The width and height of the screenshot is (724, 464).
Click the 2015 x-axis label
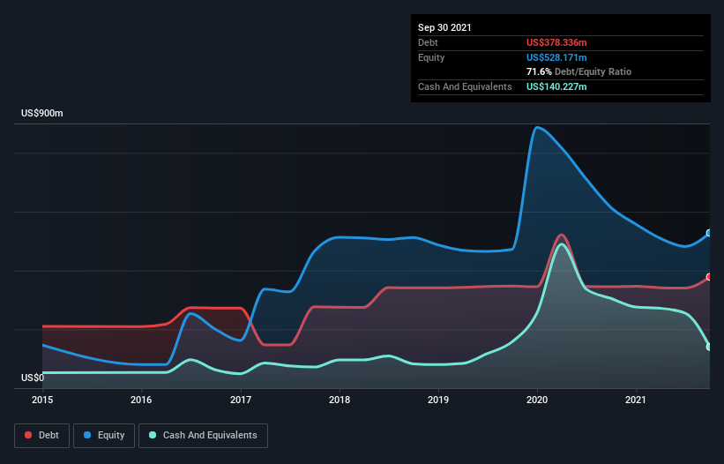(x=42, y=400)
